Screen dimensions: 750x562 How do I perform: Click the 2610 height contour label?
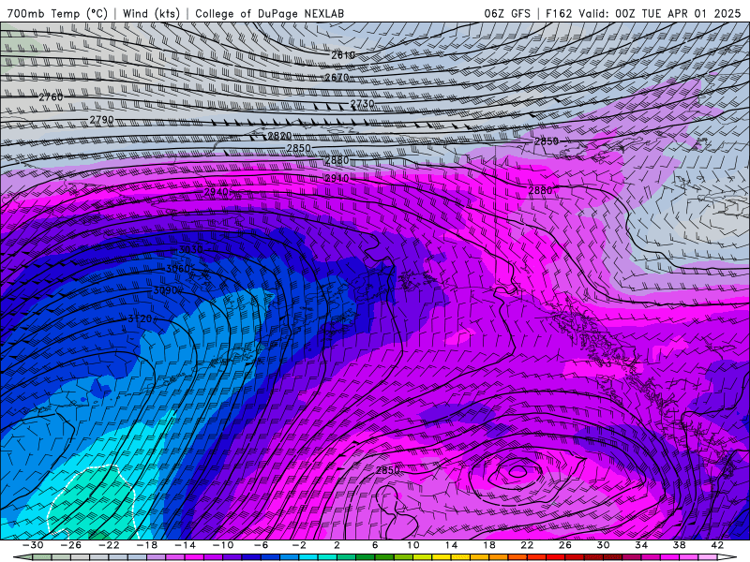(343, 55)
